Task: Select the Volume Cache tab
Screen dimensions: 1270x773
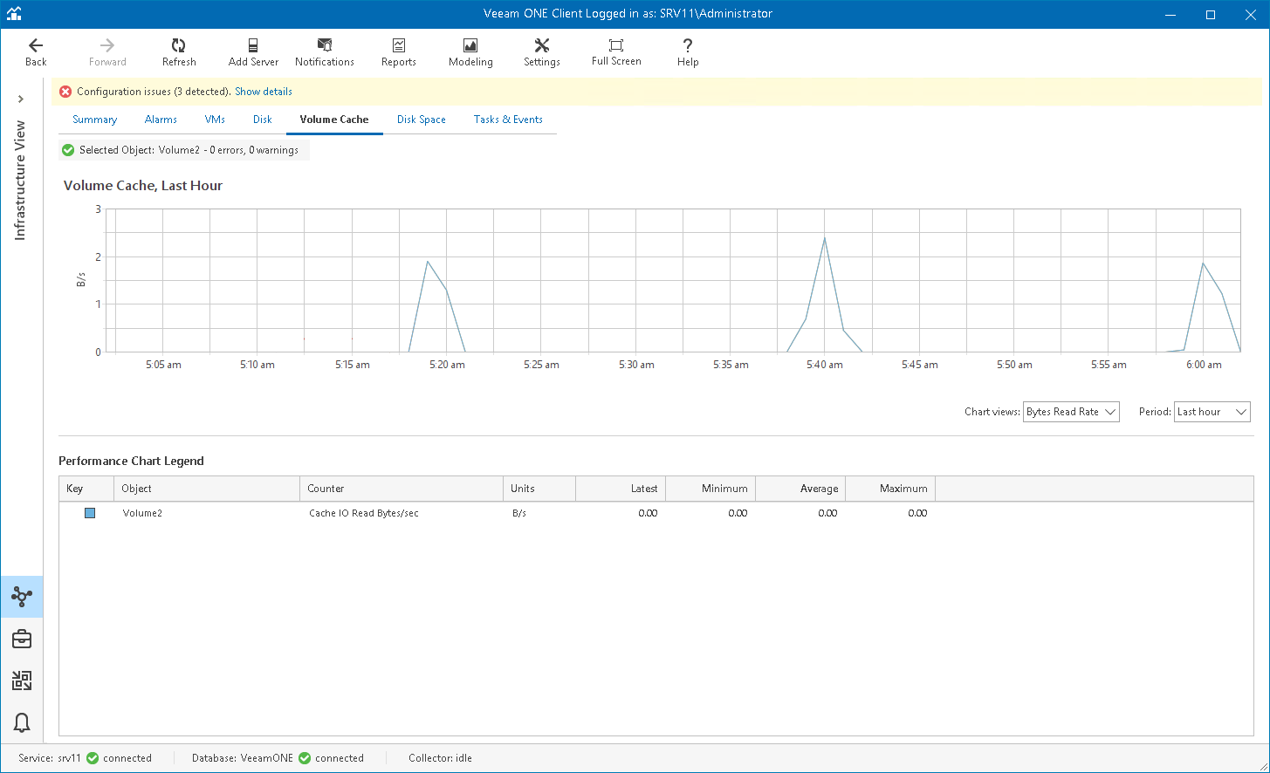Action: 334,120
